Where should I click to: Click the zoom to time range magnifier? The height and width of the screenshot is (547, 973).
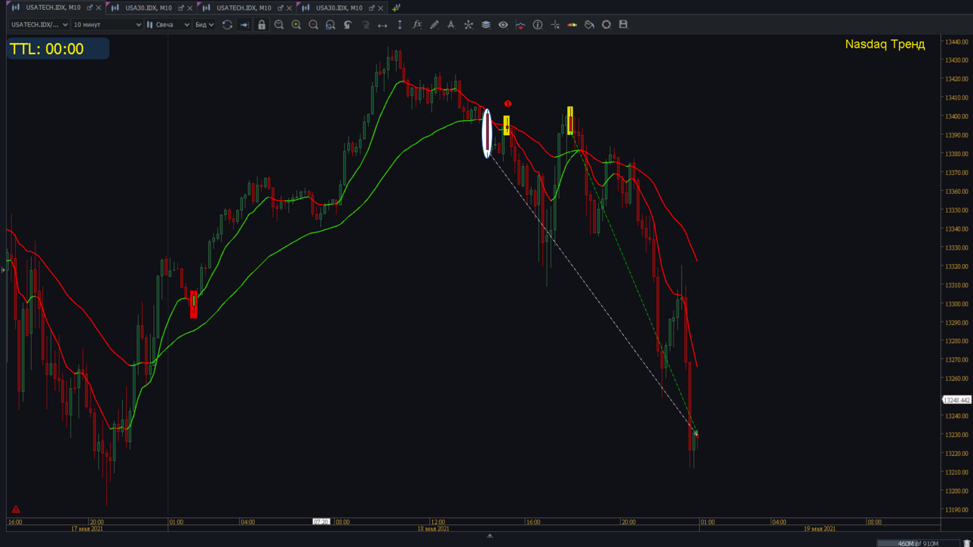(x=279, y=25)
